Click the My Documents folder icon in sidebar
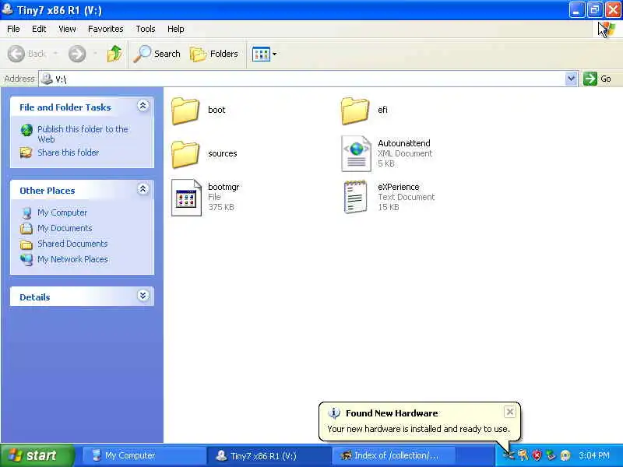This screenshot has height=467, width=623. click(26, 229)
